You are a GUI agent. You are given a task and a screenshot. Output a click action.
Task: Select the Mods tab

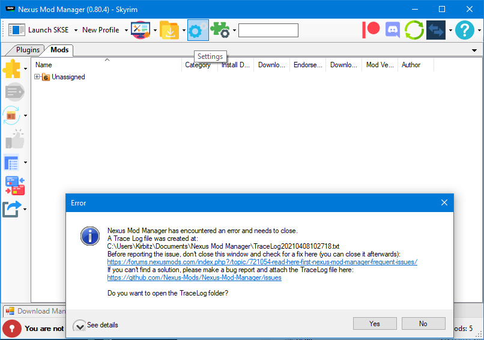tap(59, 50)
